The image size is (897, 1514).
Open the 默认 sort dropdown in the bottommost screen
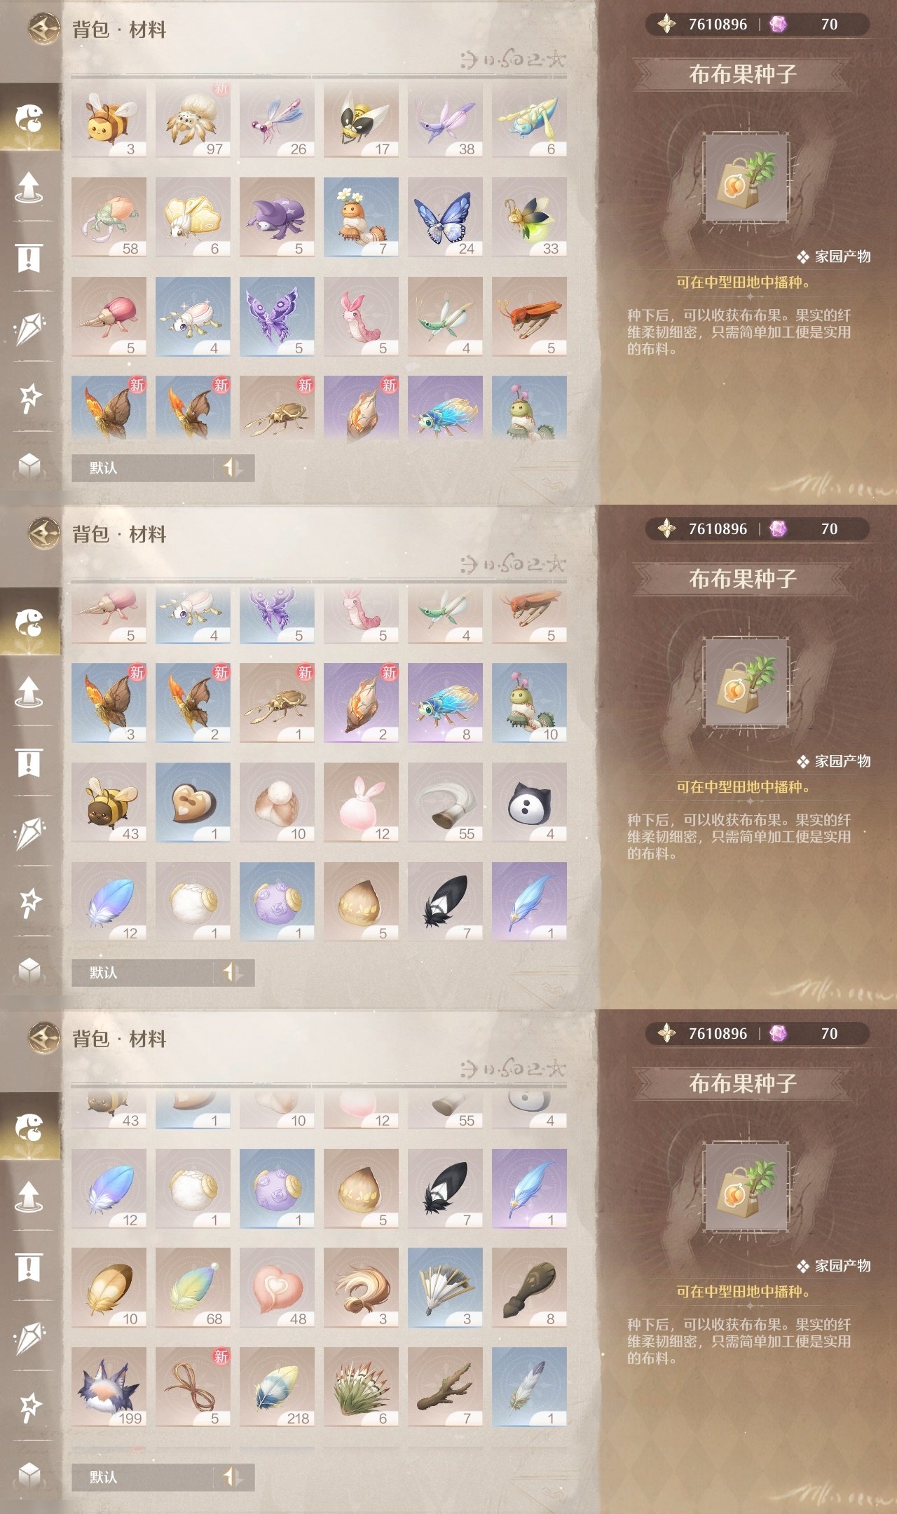(x=142, y=1477)
